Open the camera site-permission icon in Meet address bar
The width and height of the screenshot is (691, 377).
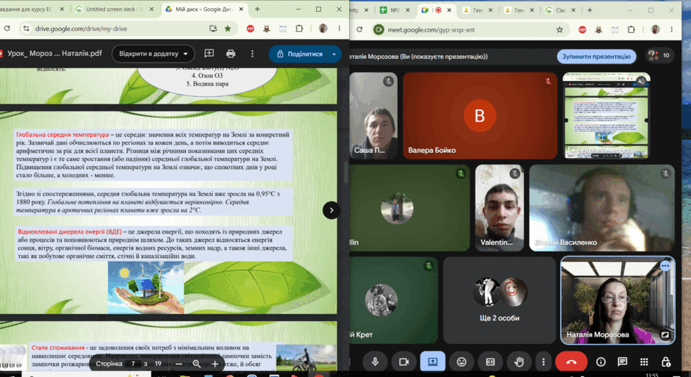[x=378, y=29]
